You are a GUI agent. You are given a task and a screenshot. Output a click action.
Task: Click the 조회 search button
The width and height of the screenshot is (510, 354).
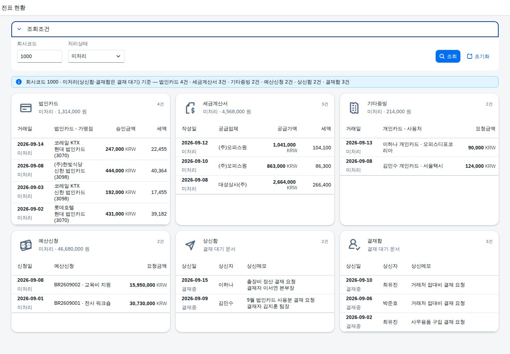point(448,56)
